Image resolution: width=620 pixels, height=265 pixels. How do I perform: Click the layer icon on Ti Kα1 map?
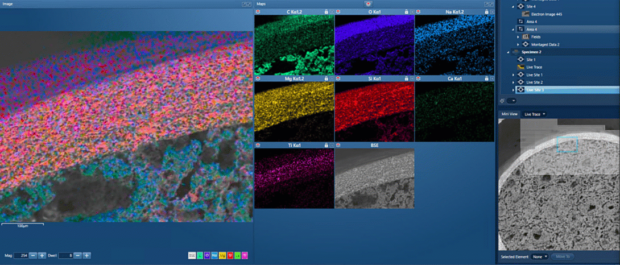(x=258, y=145)
